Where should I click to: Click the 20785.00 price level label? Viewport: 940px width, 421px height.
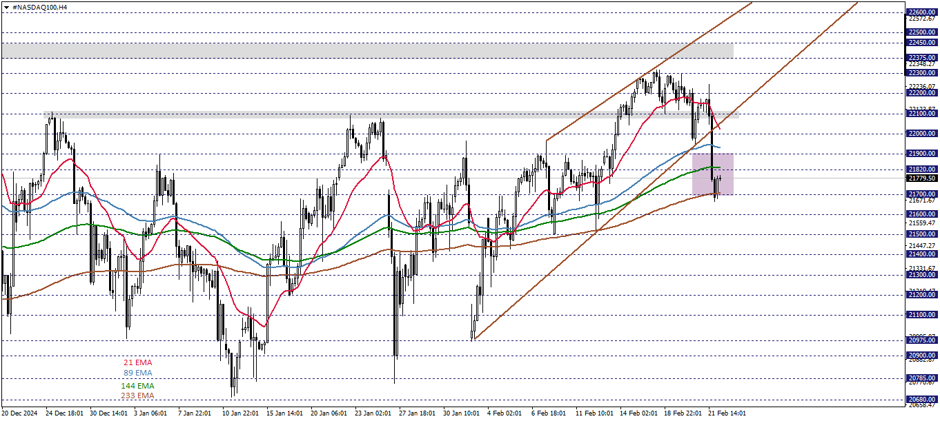pyautogui.click(x=922, y=378)
